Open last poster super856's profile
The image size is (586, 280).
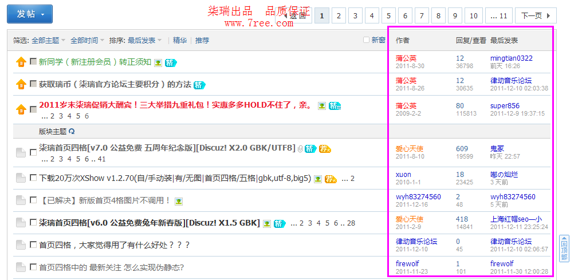point(505,106)
